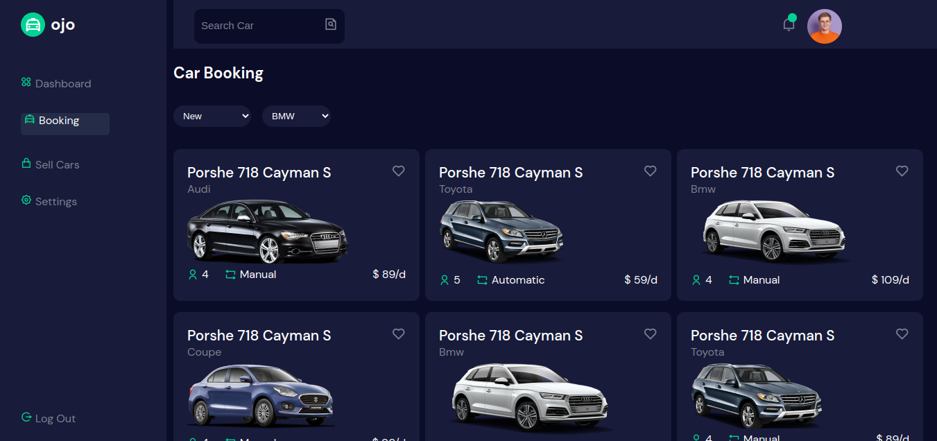The height and width of the screenshot is (441, 937).
Task: Click the Audi brand label
Action: [199, 189]
